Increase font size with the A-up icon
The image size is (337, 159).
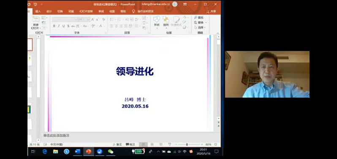tap(92, 19)
